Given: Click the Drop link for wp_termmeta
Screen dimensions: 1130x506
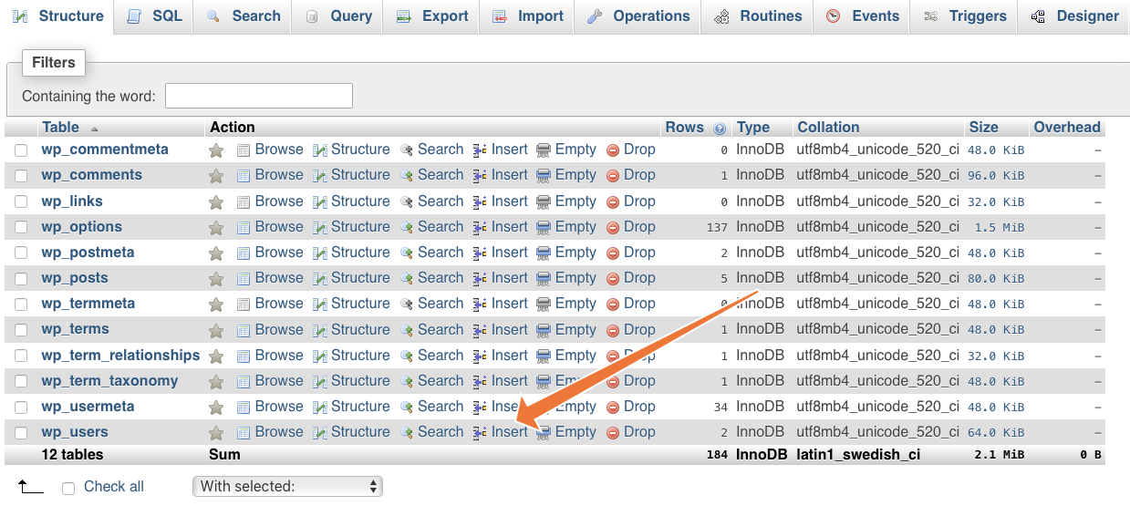Looking at the screenshot, I should point(639,304).
